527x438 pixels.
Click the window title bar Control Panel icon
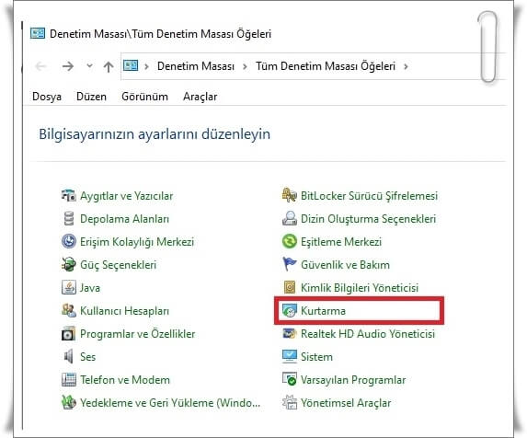click(38, 33)
